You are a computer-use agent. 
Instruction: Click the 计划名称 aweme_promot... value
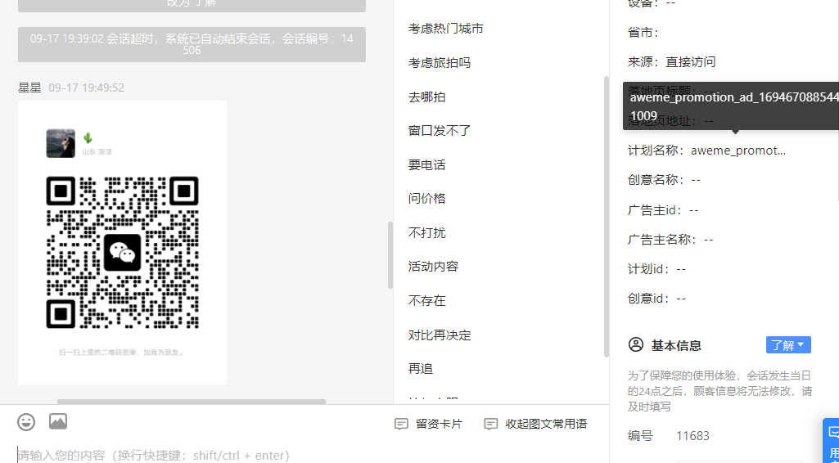pos(738,151)
